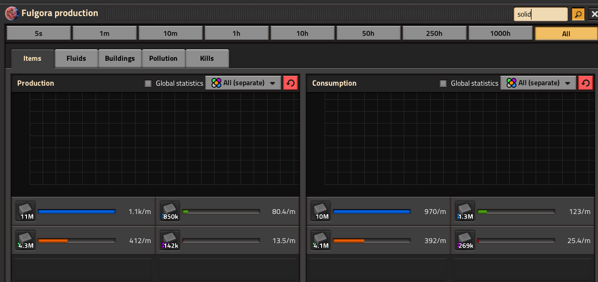598x282 pixels.
Task: Open the Buildings tab
Action: [x=119, y=59]
